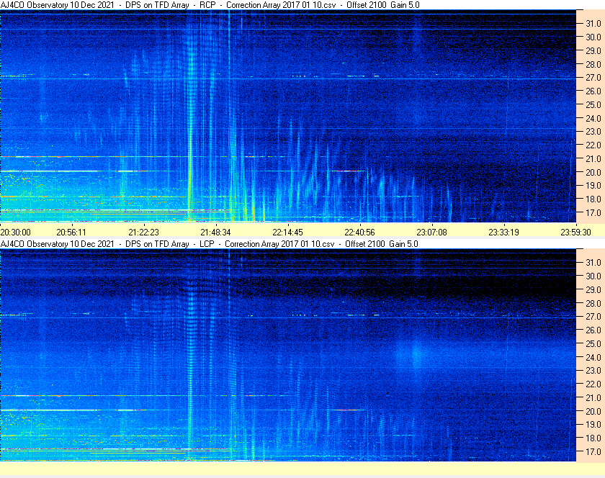Select the 22:14:45 time axis label

[288, 233]
